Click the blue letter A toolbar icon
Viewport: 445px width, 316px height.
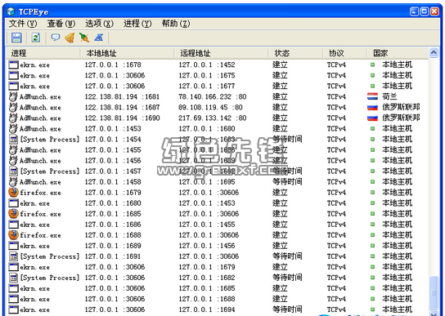point(99,38)
